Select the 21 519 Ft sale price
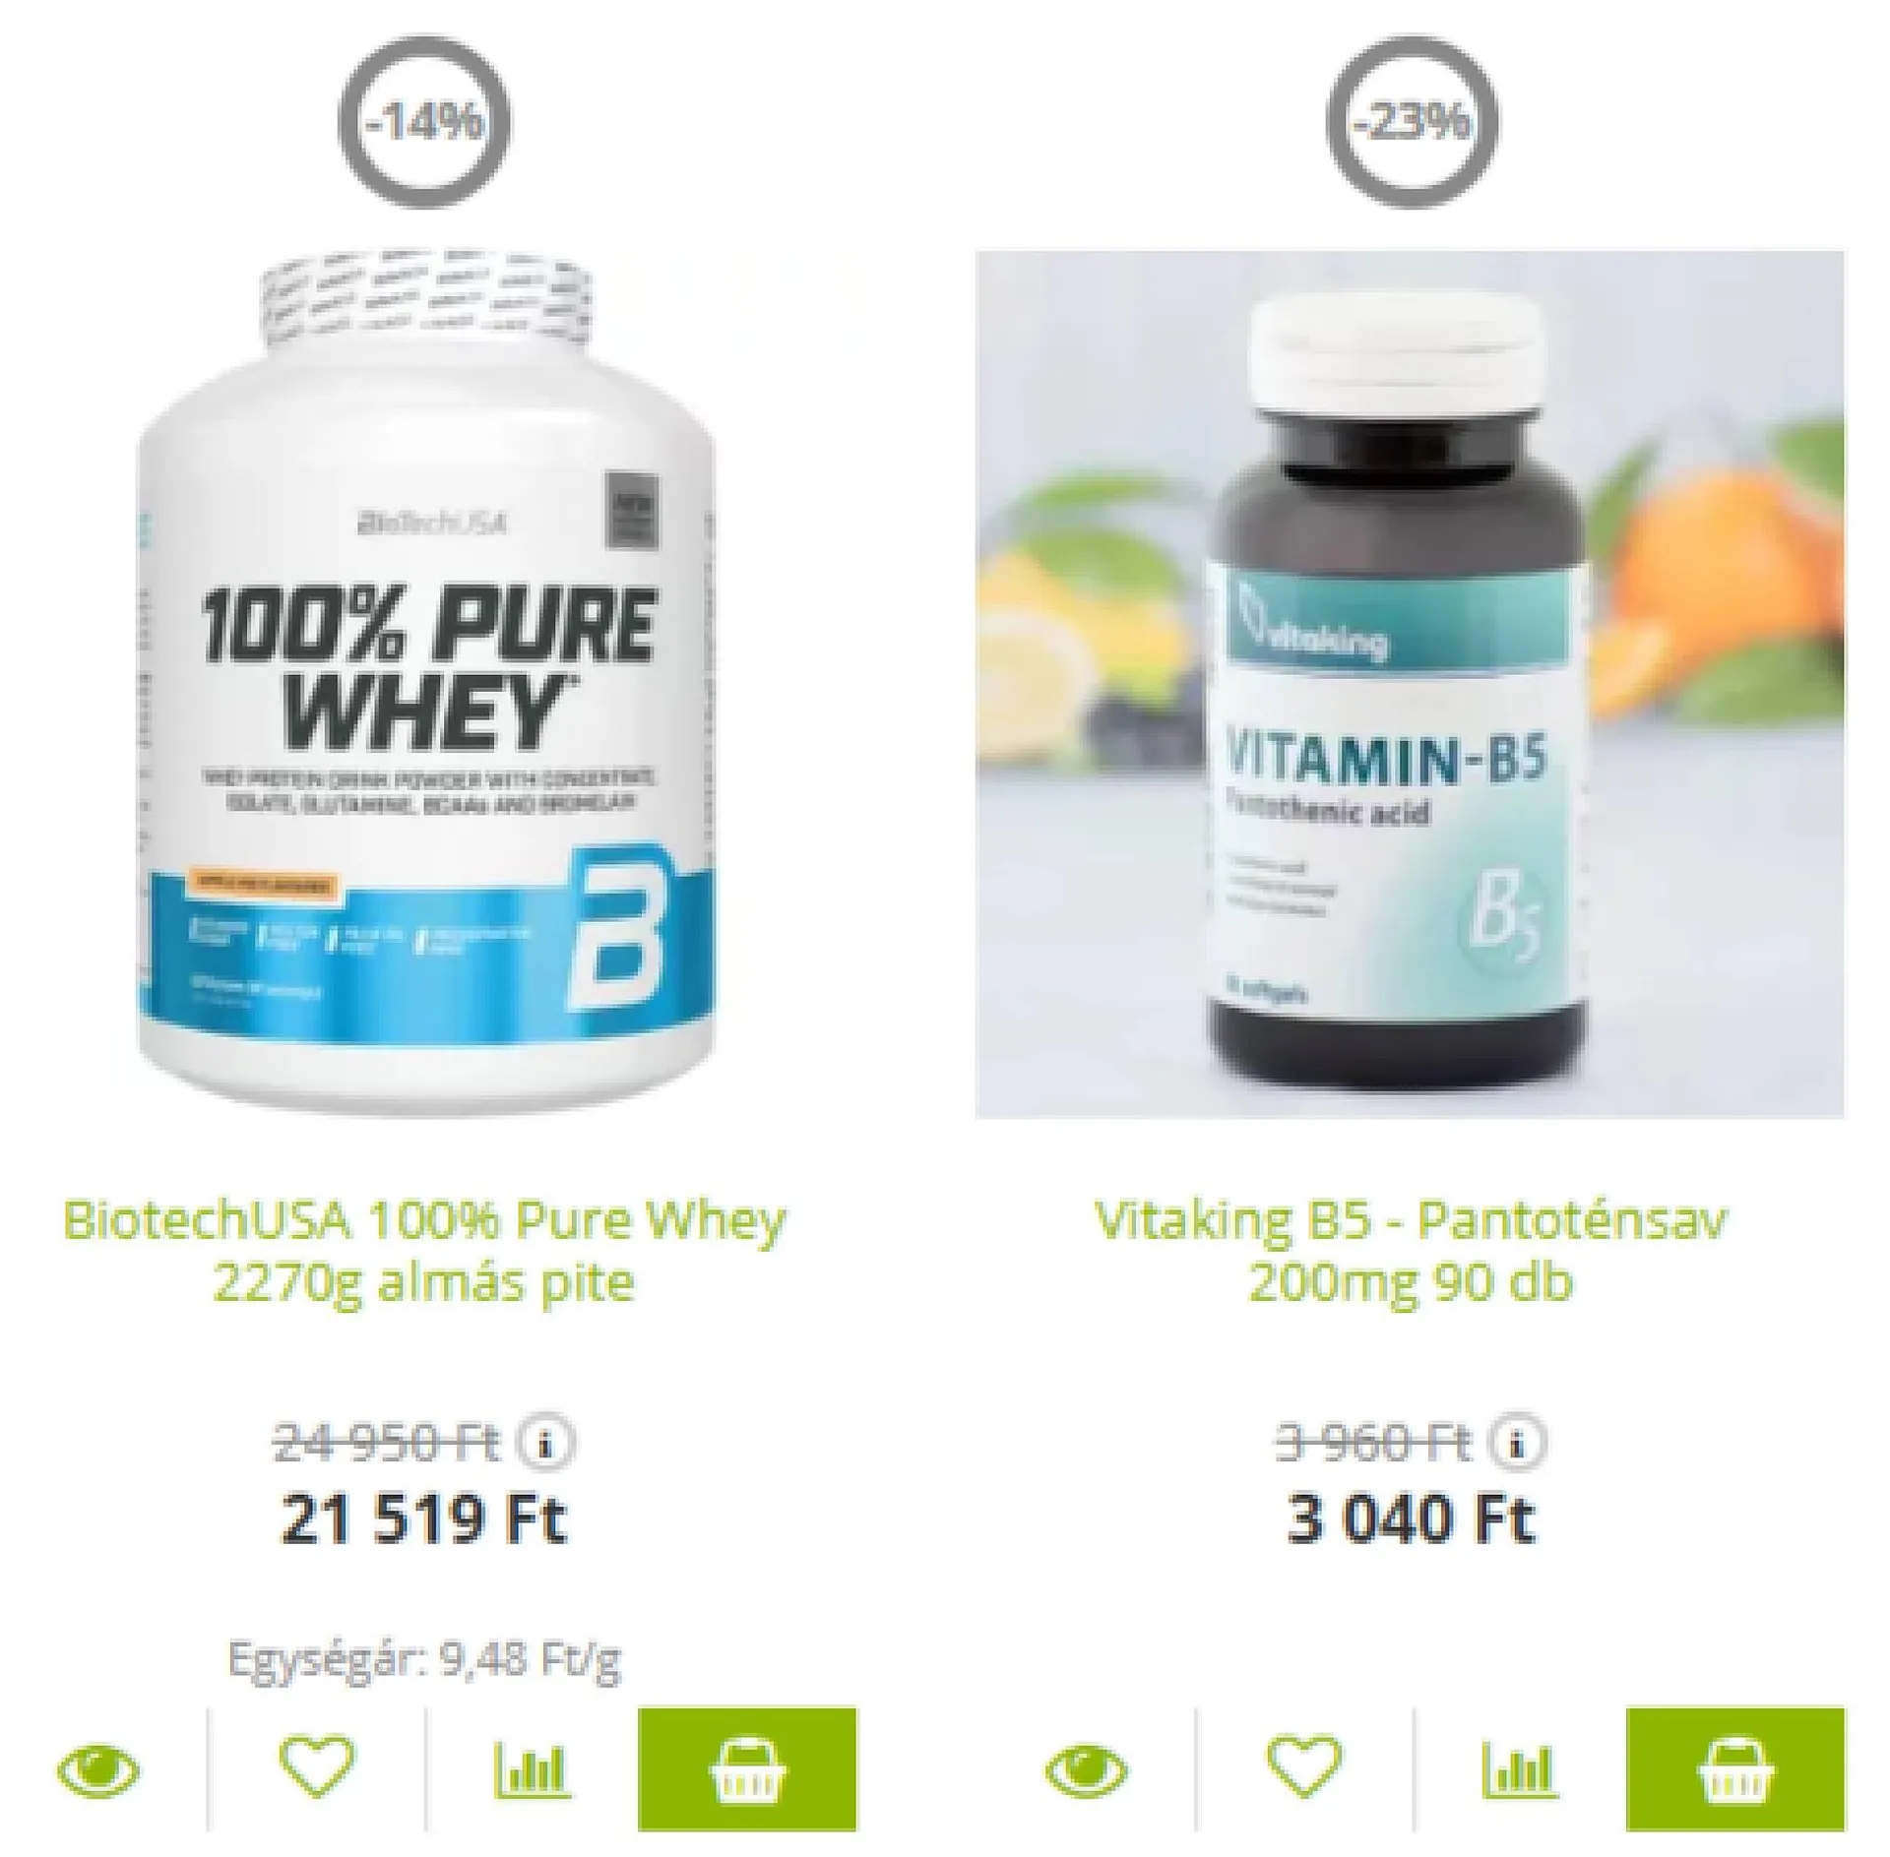Screen dimensions: 1890x1857 tap(424, 1519)
